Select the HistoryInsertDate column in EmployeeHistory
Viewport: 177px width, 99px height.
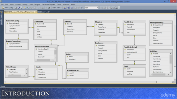point(161,43)
